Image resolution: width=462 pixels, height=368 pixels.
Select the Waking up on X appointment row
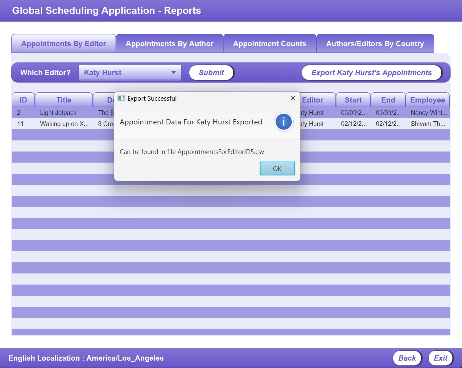[64, 124]
